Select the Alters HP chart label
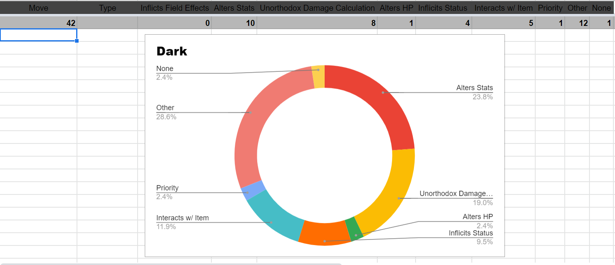Screen dimensions: 615x265 point(478,217)
